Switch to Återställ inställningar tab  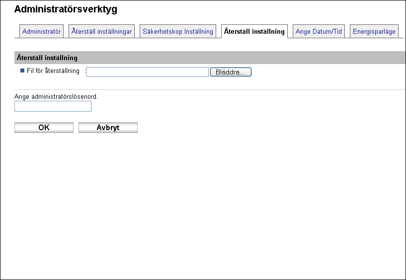click(101, 31)
